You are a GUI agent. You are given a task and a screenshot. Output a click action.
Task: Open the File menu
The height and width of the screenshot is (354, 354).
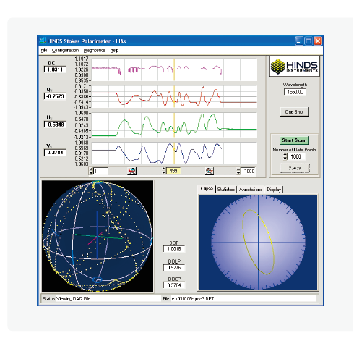tap(44, 50)
